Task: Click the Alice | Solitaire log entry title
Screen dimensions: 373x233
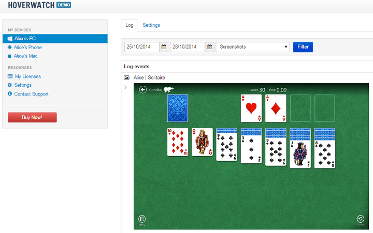Action: point(149,77)
